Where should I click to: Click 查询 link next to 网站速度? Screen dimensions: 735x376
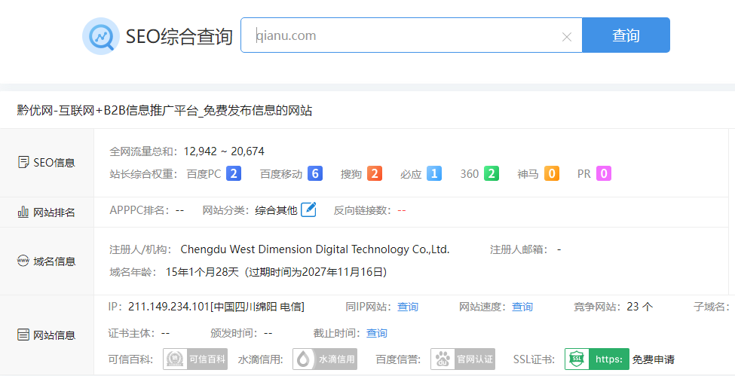click(x=522, y=307)
